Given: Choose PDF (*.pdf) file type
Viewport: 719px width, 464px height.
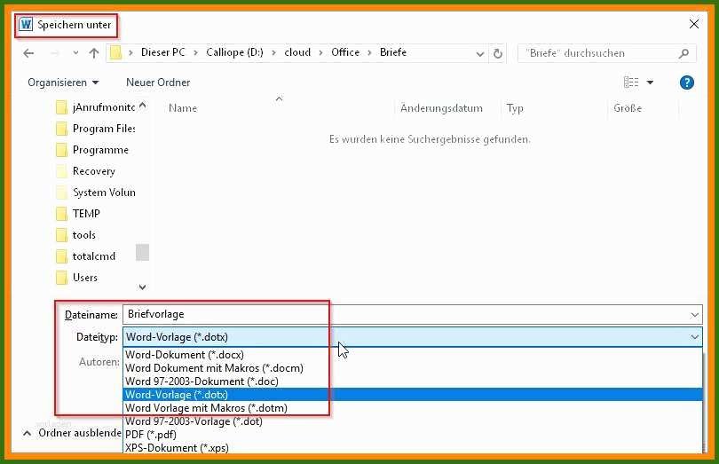Looking at the screenshot, I should tap(412, 435).
